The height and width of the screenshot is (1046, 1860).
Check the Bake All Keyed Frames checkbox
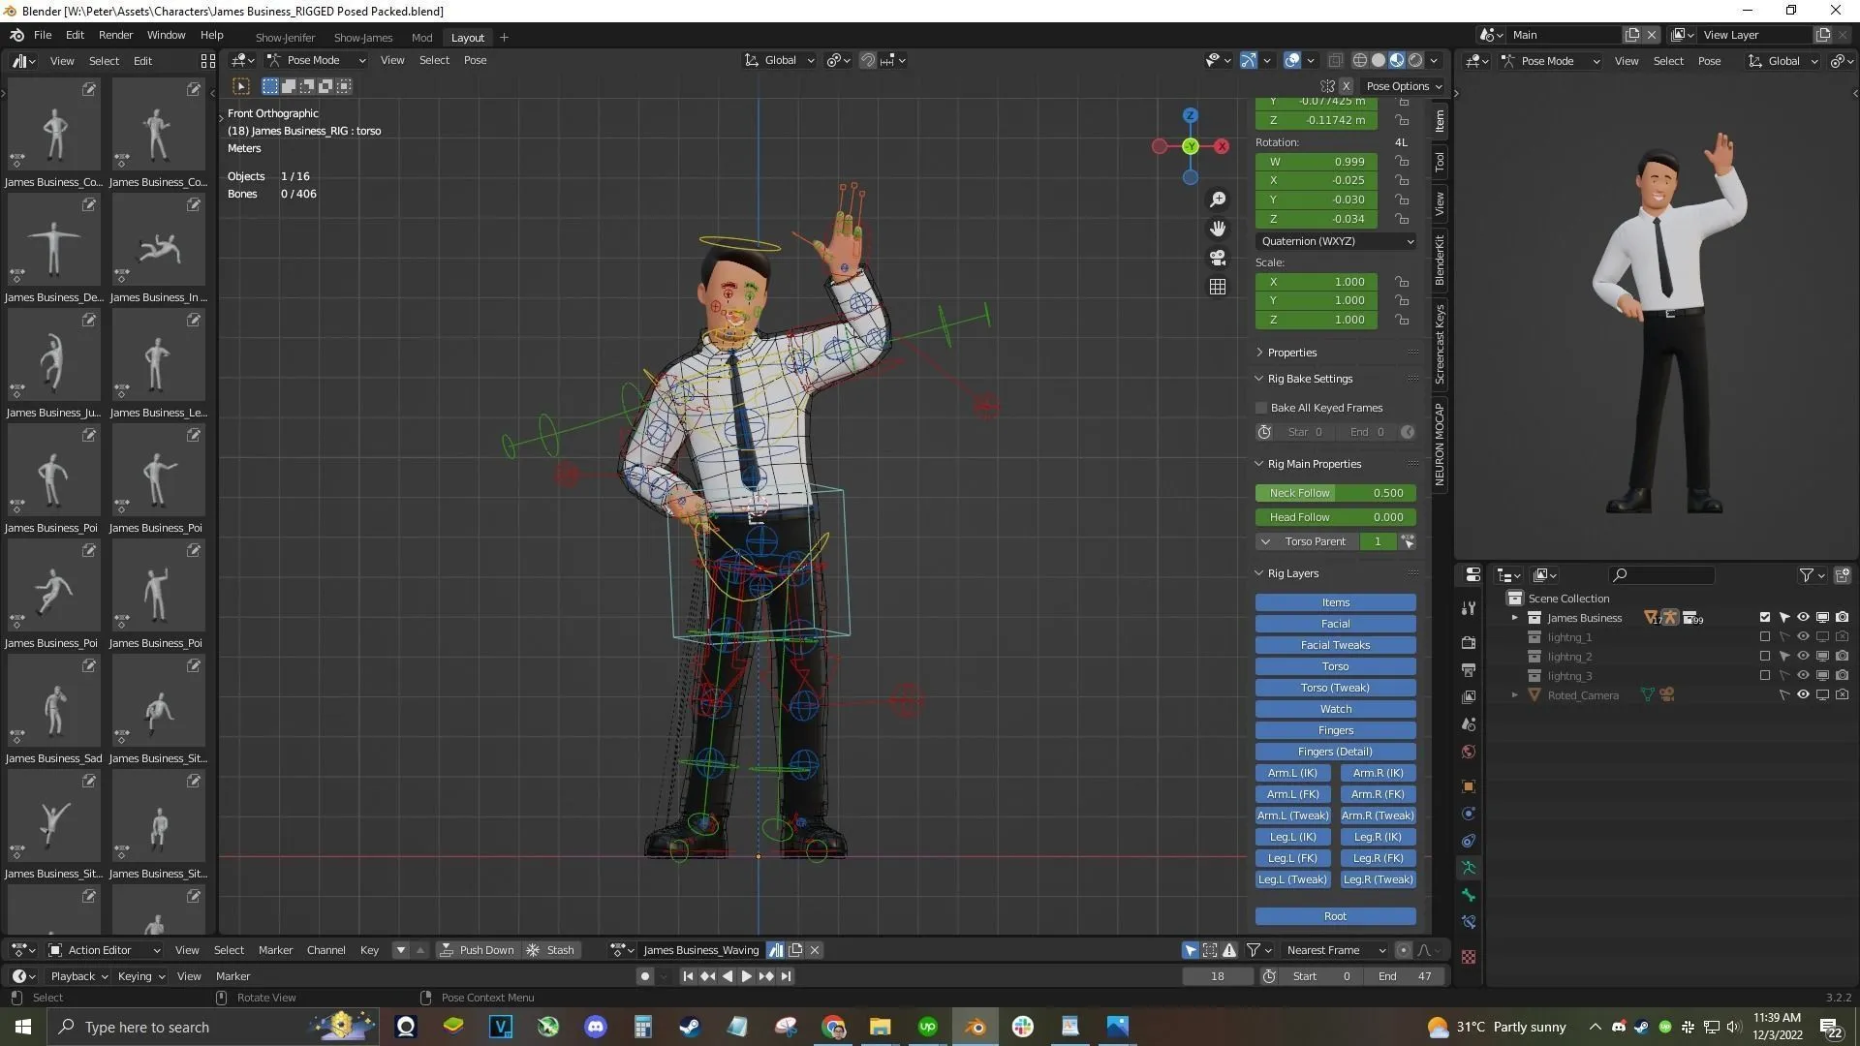pyautogui.click(x=1260, y=407)
